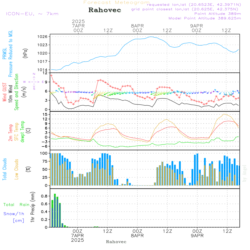Click the "0.4" precipitation axis value
This screenshot has height=250, width=250.
point(44,212)
